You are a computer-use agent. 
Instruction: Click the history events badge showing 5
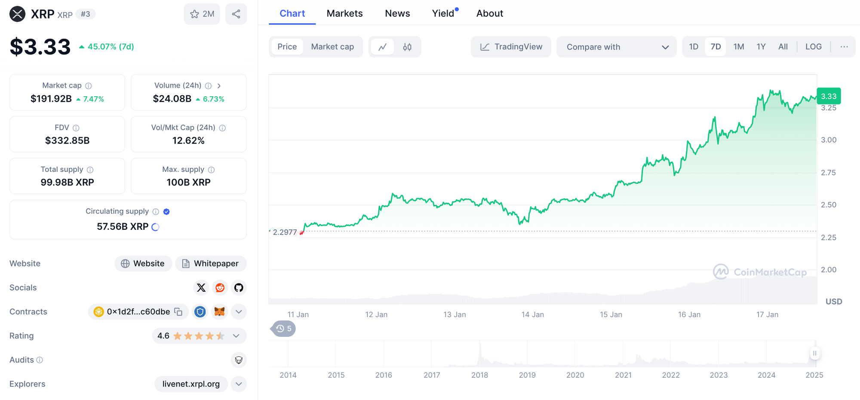pyautogui.click(x=284, y=329)
